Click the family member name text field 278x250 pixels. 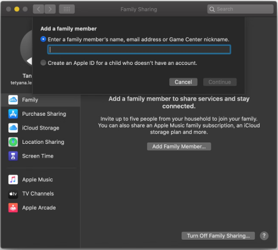[139, 50]
